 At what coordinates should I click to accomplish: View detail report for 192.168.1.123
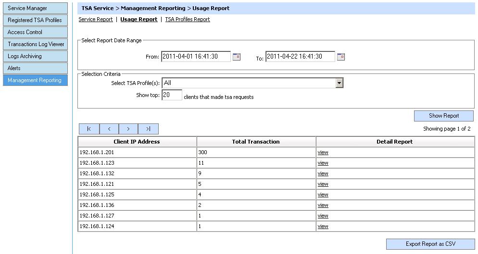coord(323,163)
